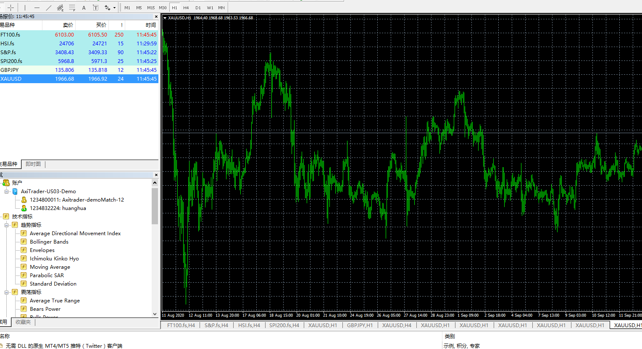Click the Average True Range indicator icon
The image size is (642, 349).
click(x=24, y=301)
